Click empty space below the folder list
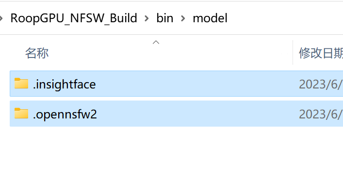 pyautogui.click(x=172, y=150)
